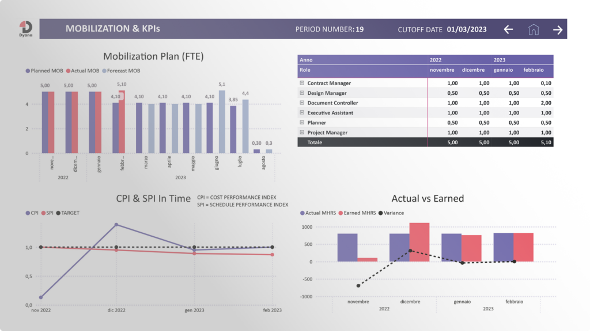Select Actual MHRS legend marker
Viewport: 590px width, 331px height.
302,213
